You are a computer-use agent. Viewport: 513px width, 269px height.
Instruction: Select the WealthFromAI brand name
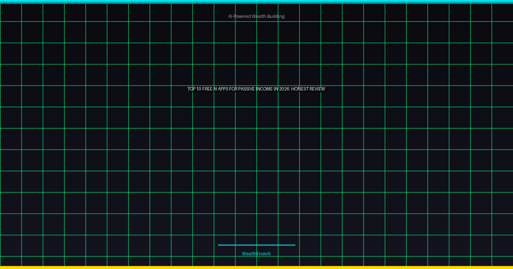[256, 254]
